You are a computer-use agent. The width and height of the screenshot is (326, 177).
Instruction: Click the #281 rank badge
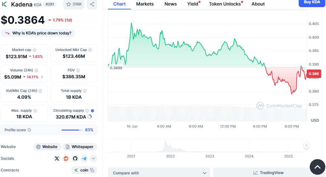[x=50, y=4]
